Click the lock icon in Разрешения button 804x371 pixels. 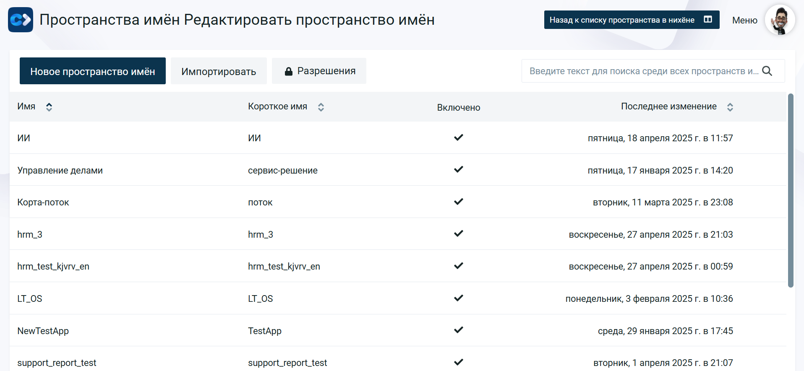click(288, 71)
